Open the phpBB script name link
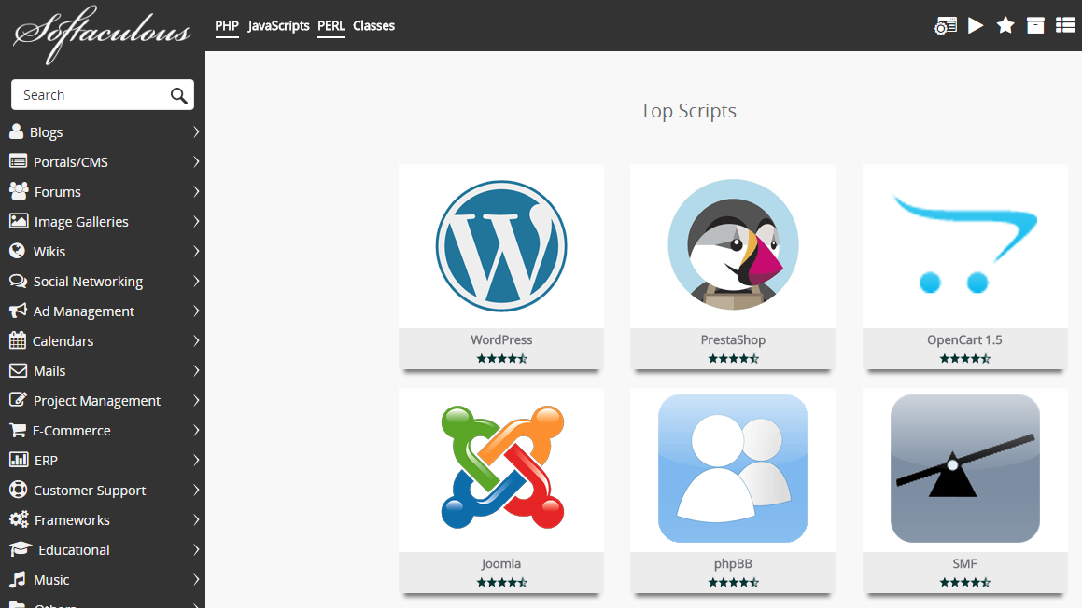This screenshot has height=608, width=1082. (x=733, y=564)
